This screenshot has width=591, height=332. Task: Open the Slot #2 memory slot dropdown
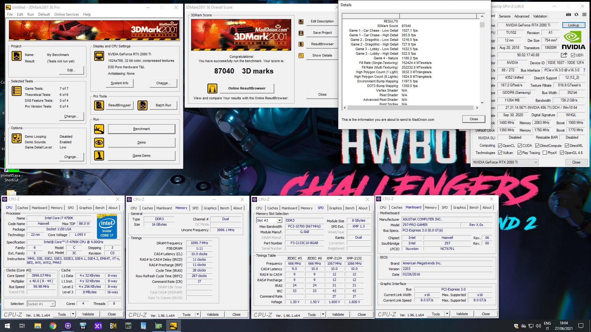279,220
